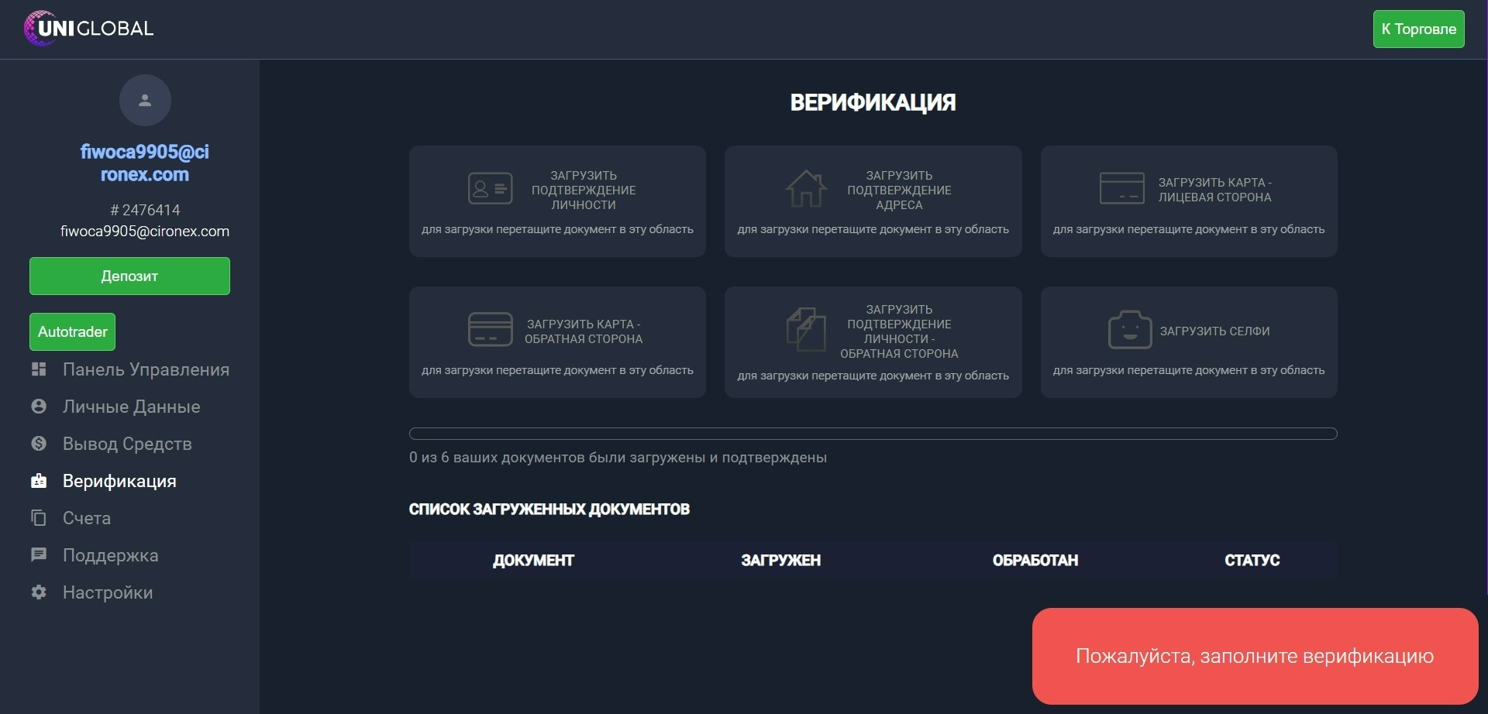Screen dimensions: 1488x714
Task: Select upload area Загрузить селфи
Action: pyautogui.click(x=1189, y=342)
